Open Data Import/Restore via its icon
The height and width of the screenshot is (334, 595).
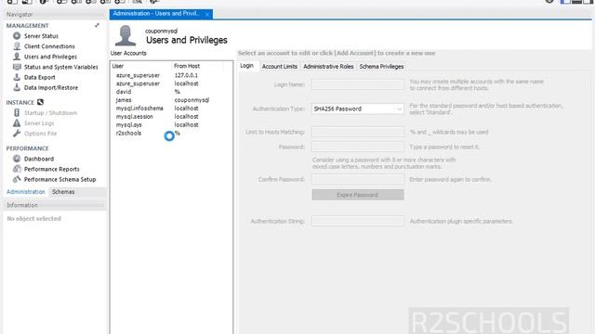pyautogui.click(x=17, y=87)
